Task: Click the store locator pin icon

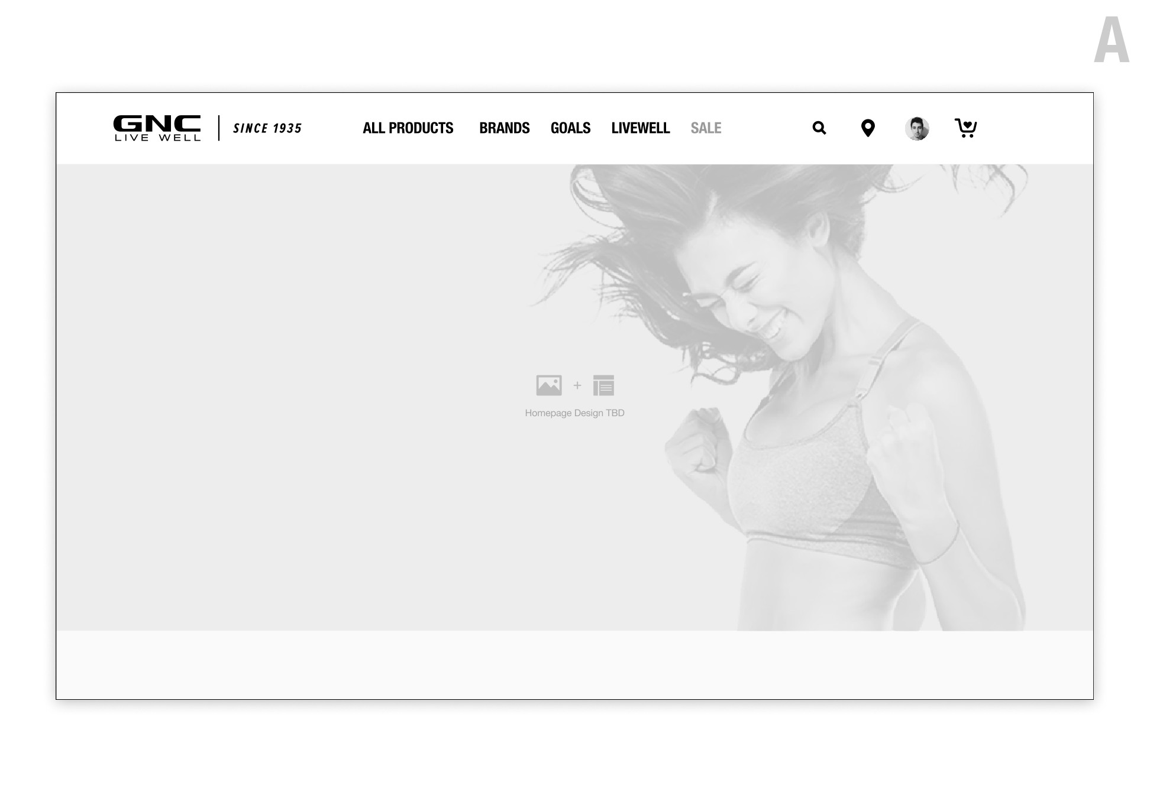Action: point(868,128)
